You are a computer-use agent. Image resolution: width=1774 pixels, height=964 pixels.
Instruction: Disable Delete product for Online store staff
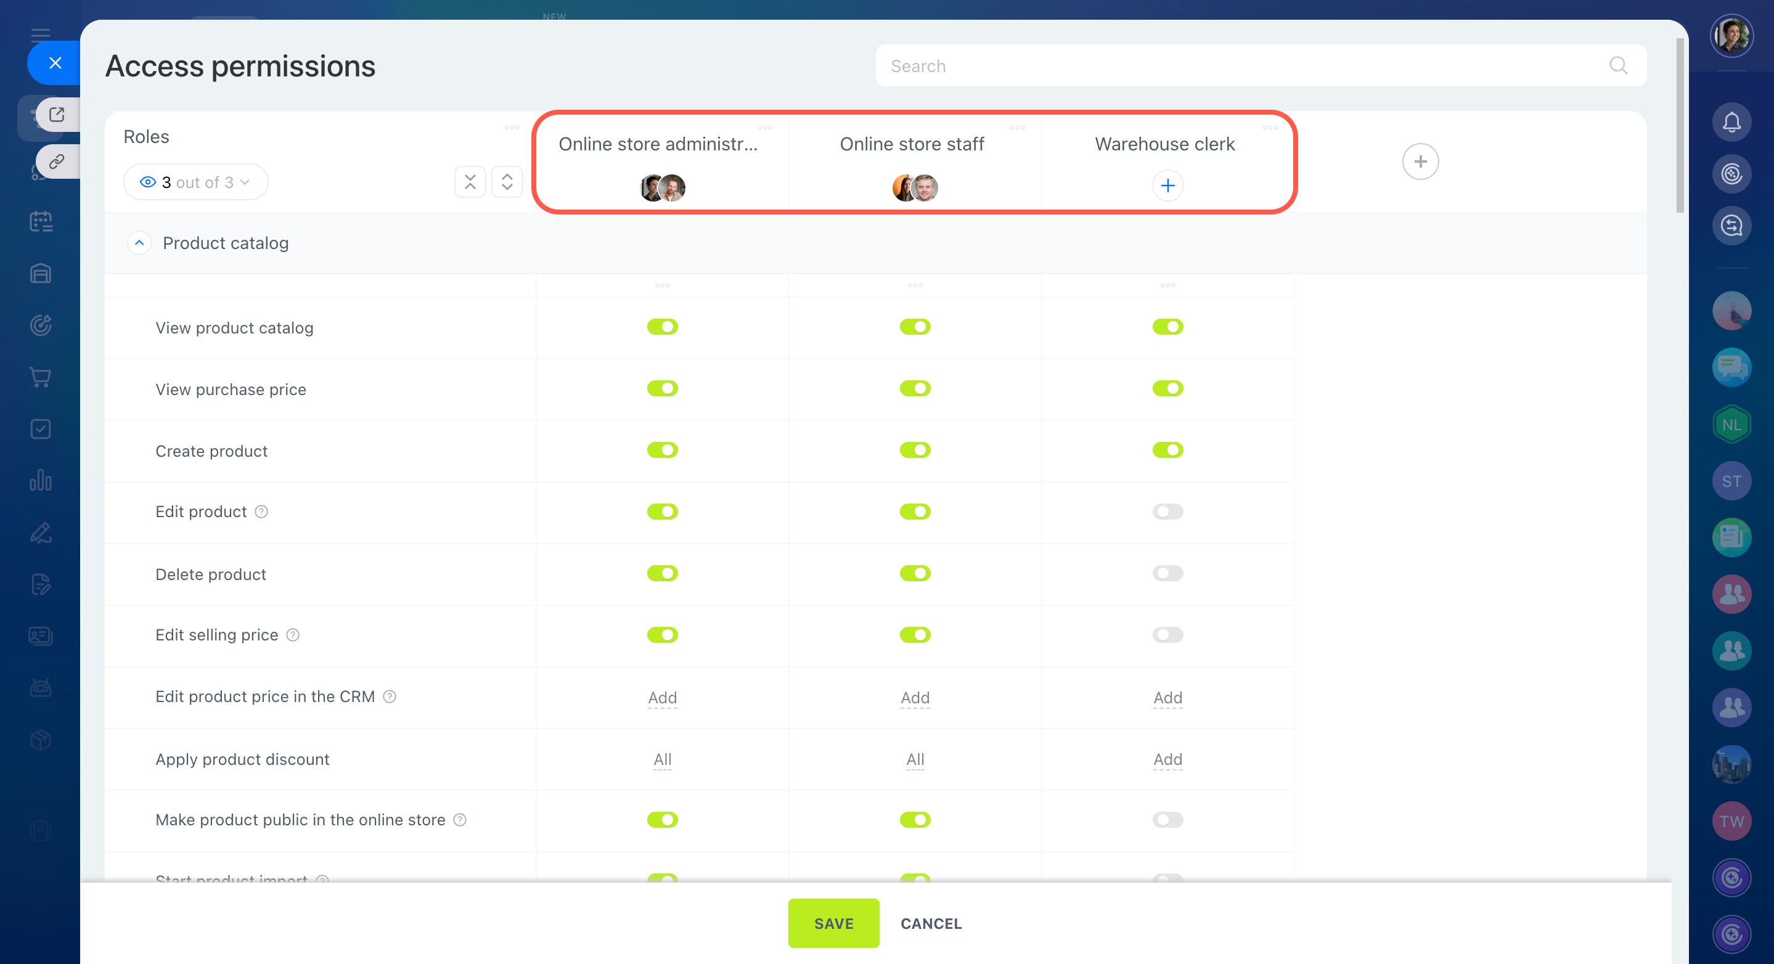(x=915, y=574)
